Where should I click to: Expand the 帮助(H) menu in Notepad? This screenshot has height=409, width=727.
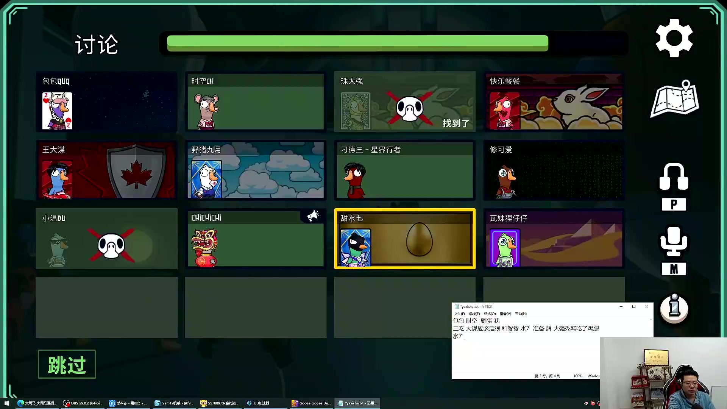[x=521, y=314]
